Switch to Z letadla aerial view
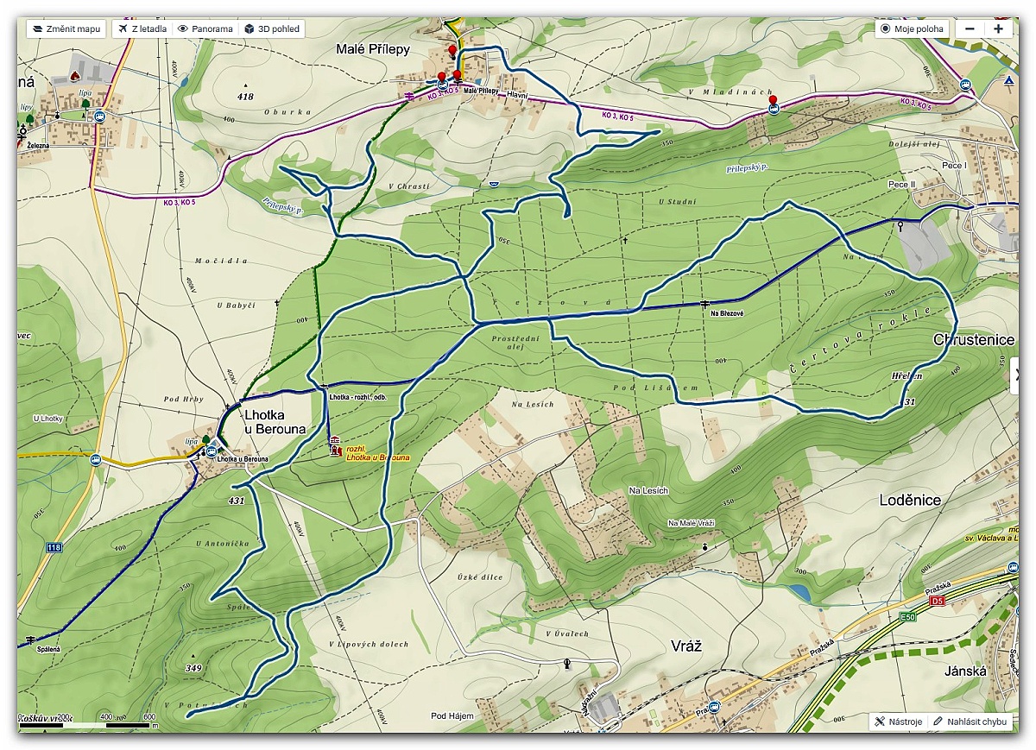1036x750 pixels. coord(142,28)
